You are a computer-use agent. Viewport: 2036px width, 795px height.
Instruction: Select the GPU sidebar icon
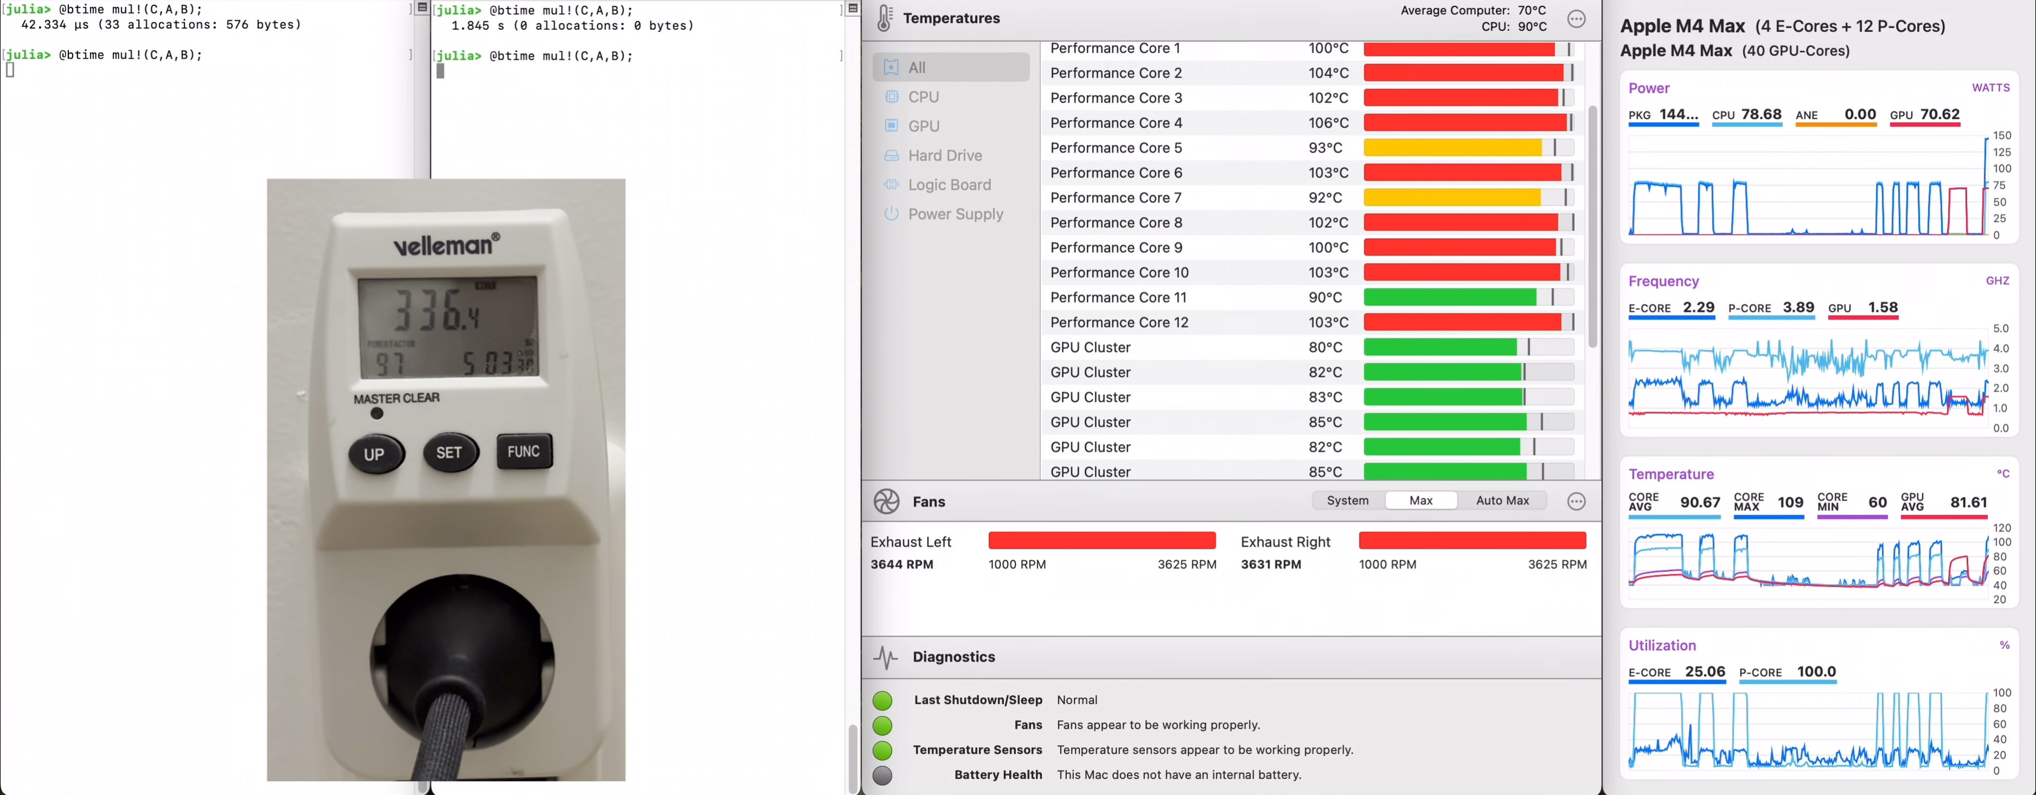pyautogui.click(x=891, y=126)
